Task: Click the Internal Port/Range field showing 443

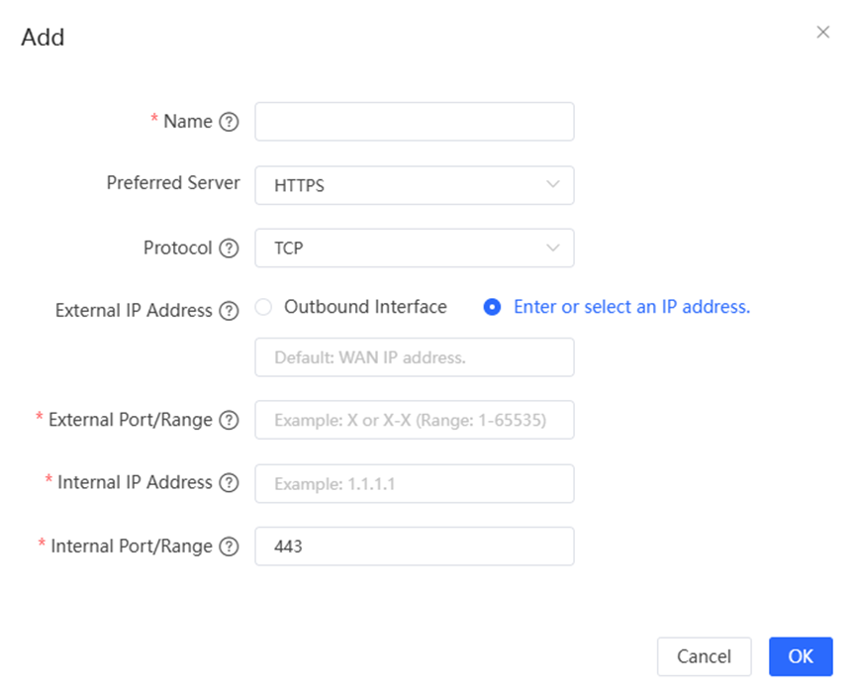Action: tap(415, 547)
